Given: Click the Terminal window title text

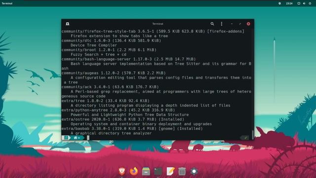Looking at the screenshot, I should coord(158,24).
